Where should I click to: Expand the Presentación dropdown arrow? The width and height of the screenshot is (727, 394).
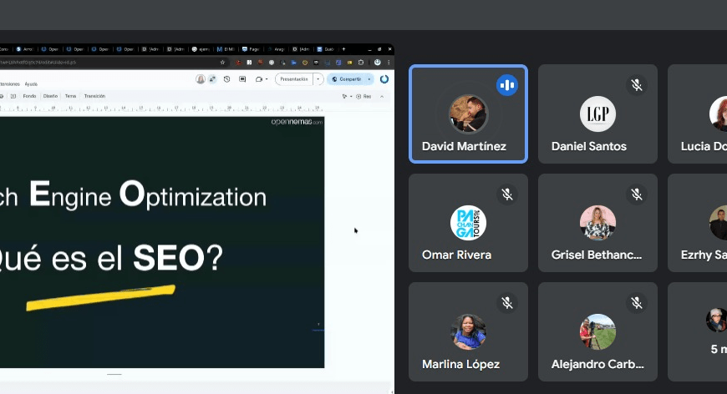point(318,79)
